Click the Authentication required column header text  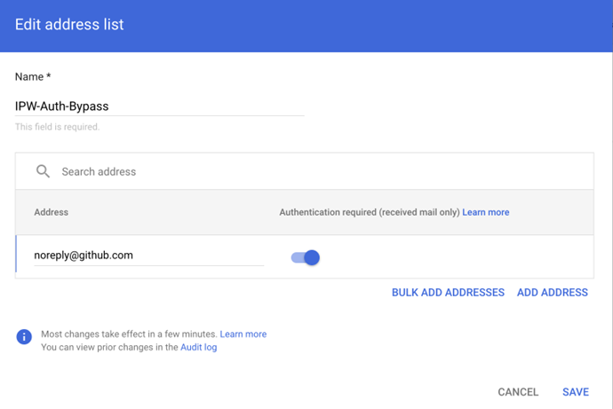point(369,213)
